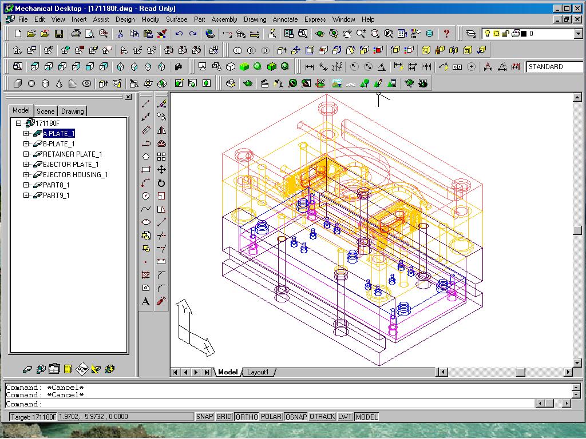This screenshot has width=586, height=439.
Task: Expand the RETAINER PLATE_1 tree node
Action: click(26, 154)
